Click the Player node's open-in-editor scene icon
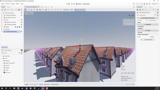 [x=17, y=27]
